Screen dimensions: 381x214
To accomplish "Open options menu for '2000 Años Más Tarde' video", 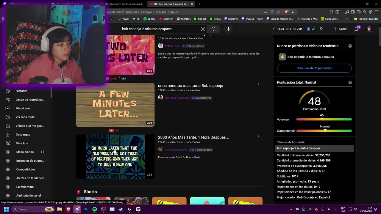I will point(258,137).
